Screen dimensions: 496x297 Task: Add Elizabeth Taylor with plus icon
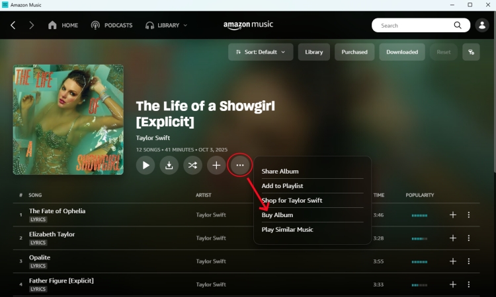click(453, 238)
